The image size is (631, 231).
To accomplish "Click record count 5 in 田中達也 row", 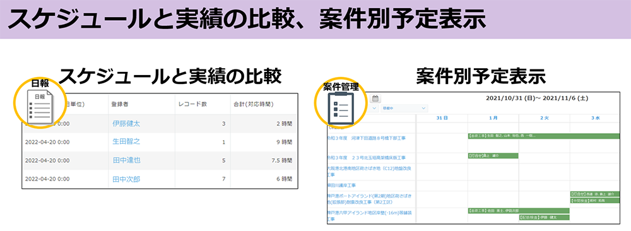I will coord(224,160).
